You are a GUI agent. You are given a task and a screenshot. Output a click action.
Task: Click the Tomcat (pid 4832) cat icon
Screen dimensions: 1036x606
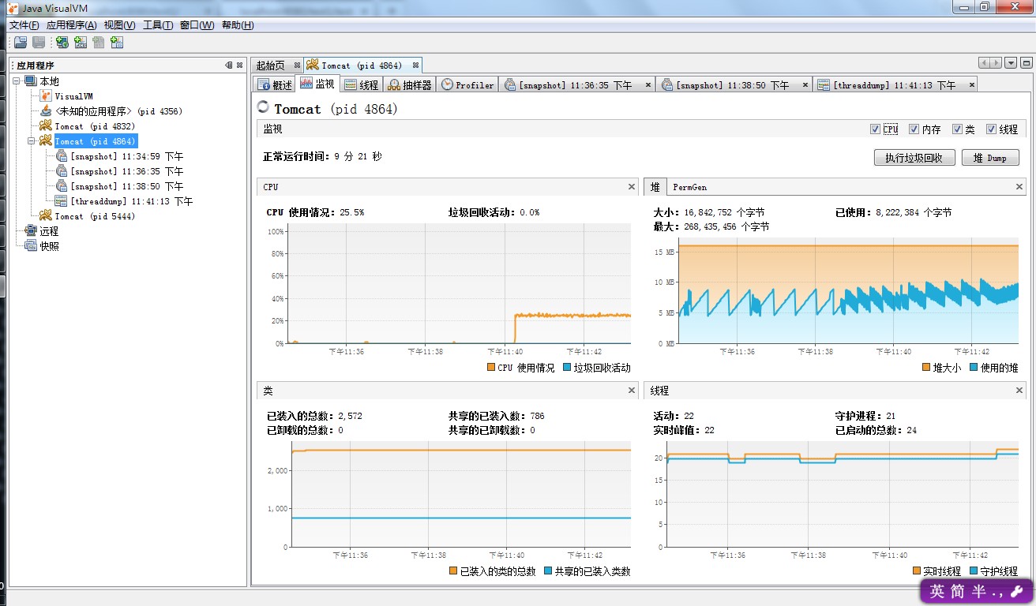(x=46, y=126)
